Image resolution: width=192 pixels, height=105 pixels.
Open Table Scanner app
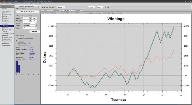(8, 37)
